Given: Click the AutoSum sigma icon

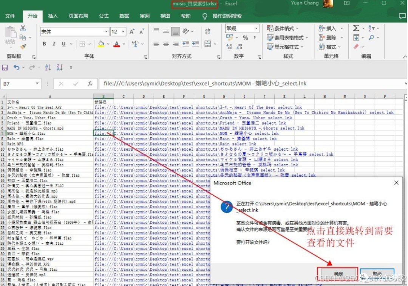Looking at the screenshot, I should tap(356, 28).
